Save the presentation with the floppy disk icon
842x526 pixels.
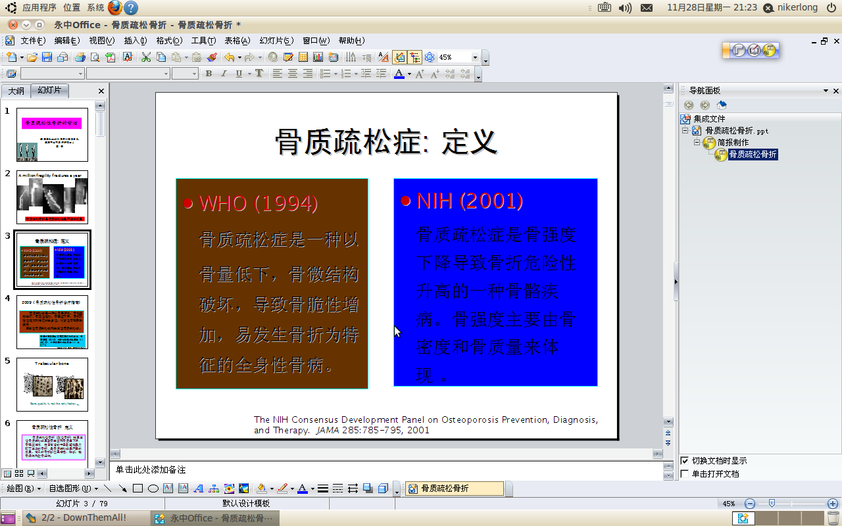[47, 57]
